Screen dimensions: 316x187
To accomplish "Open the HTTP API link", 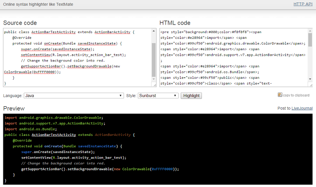I will coord(303,4).
